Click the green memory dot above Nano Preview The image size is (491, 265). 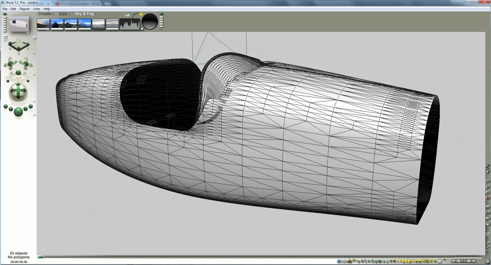click(x=4, y=14)
